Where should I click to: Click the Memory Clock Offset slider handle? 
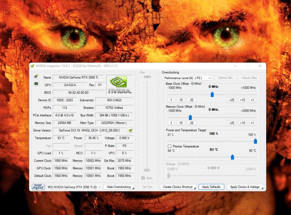click(x=190, y=117)
